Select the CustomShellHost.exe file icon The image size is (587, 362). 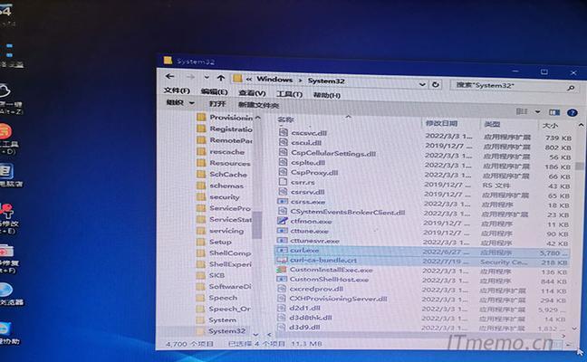point(282,279)
